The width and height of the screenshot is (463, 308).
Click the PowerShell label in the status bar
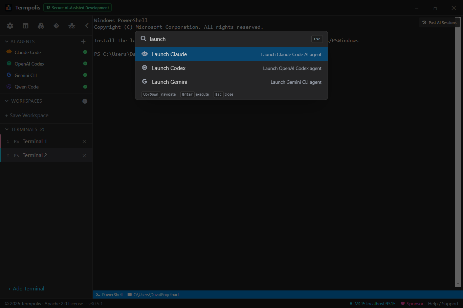(x=112, y=294)
